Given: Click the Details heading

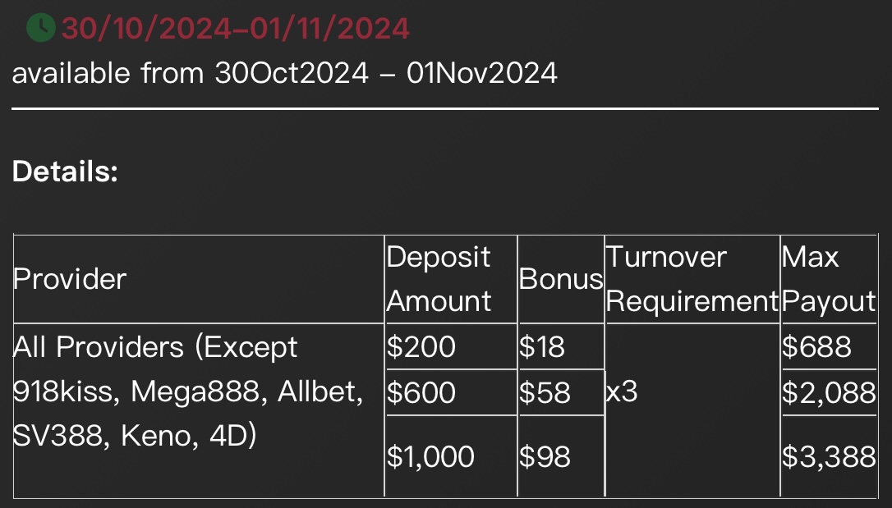Looking at the screenshot, I should 66,172.
